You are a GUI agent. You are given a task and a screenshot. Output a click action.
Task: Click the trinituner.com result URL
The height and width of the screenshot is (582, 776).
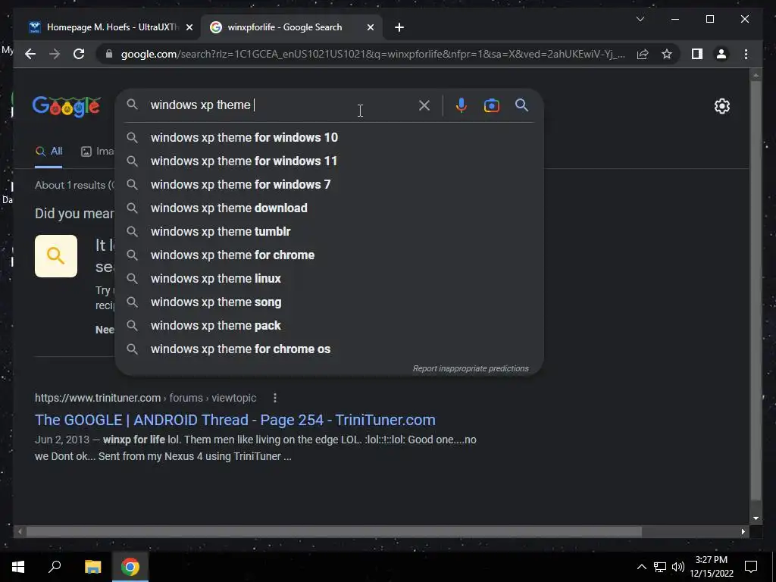(x=145, y=398)
